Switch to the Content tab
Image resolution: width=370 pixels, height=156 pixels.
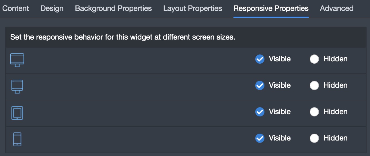point(15,8)
